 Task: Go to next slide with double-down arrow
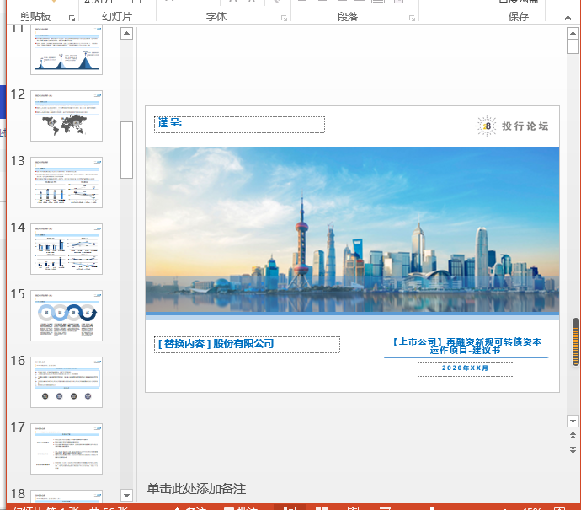(x=573, y=450)
